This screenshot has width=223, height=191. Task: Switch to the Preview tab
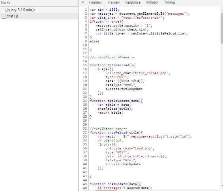pos(114,2)
